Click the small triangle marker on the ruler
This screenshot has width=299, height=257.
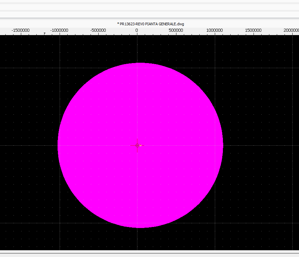[x=44, y=33]
